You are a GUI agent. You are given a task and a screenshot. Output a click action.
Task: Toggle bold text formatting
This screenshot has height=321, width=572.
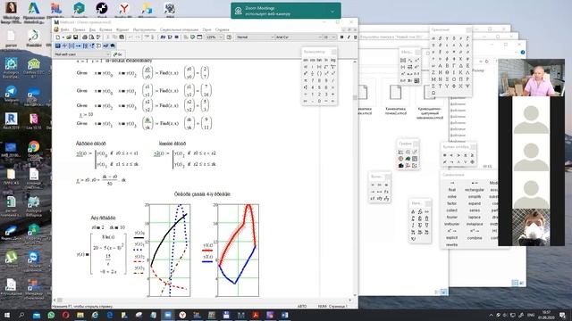point(341,37)
